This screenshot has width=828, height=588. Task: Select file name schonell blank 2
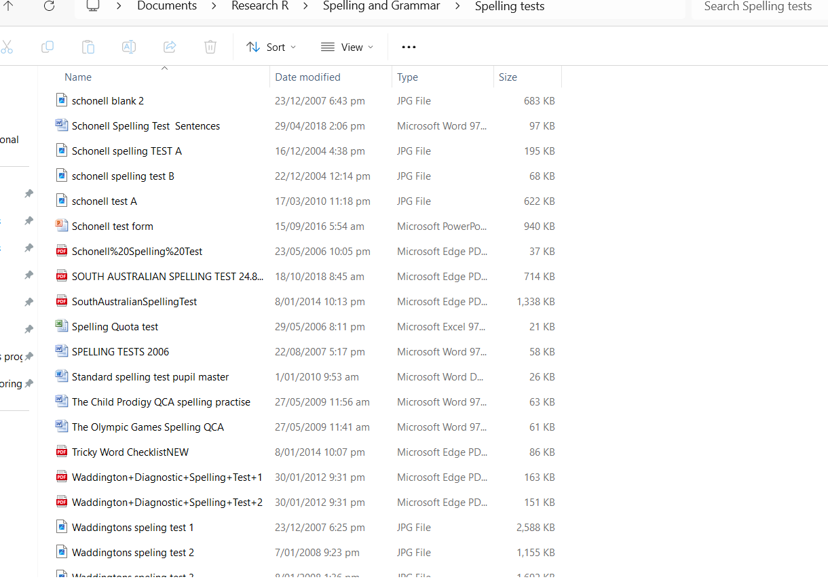click(108, 100)
